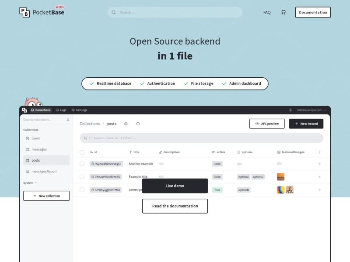
Task: Switch to the Logs tab
Action: click(x=61, y=110)
